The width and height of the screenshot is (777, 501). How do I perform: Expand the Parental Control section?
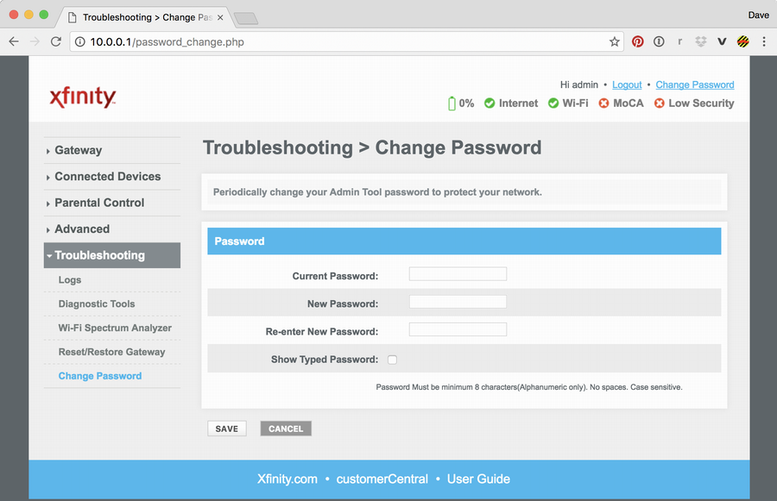[112, 203]
